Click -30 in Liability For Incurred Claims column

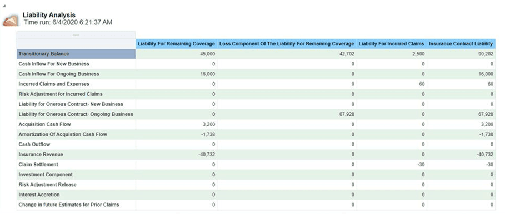click(421, 165)
